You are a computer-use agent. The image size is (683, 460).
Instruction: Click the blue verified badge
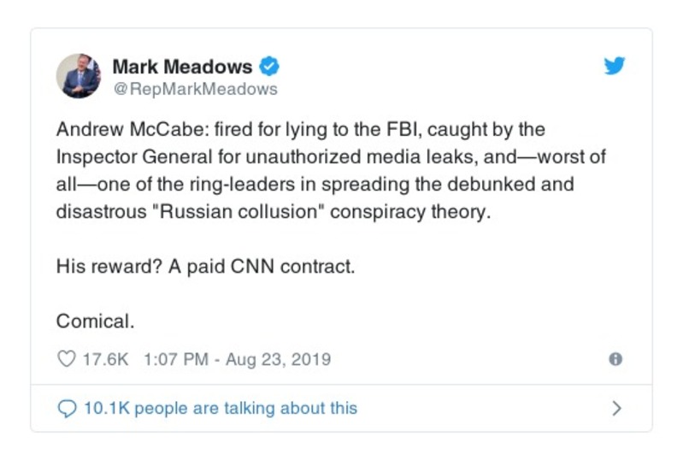pos(270,66)
